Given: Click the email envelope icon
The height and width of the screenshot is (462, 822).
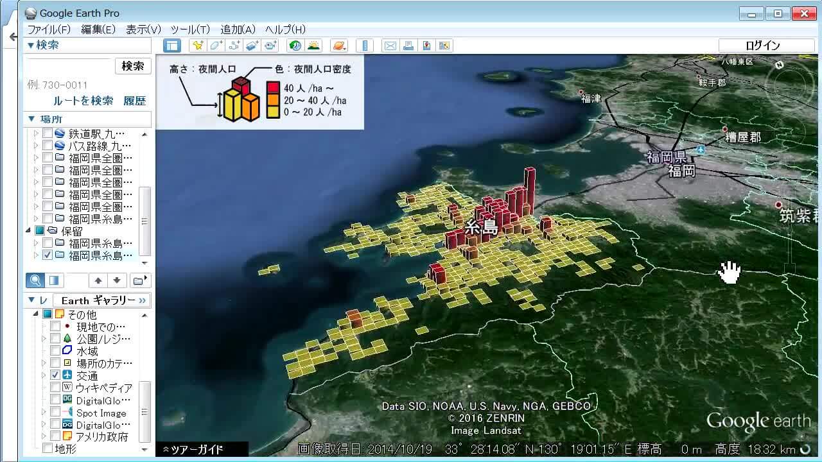Looking at the screenshot, I should (389, 46).
